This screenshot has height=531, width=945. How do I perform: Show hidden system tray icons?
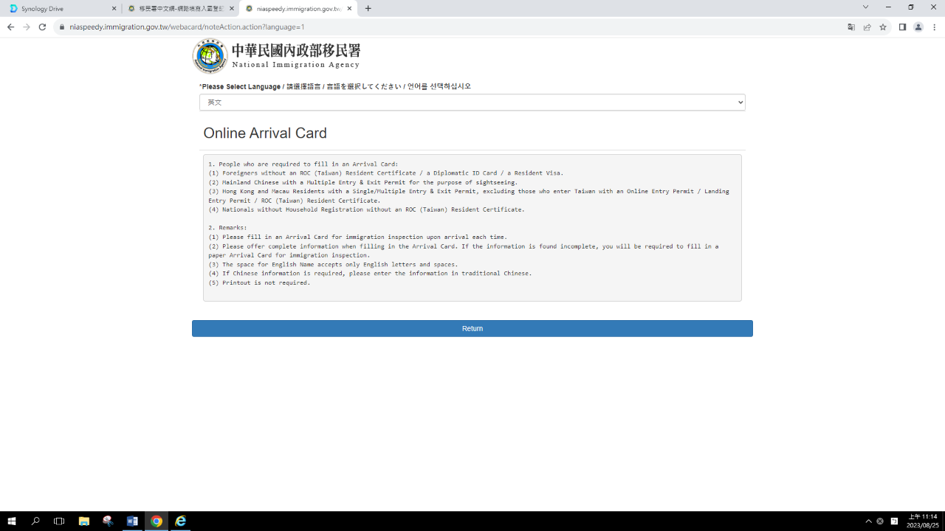point(868,521)
